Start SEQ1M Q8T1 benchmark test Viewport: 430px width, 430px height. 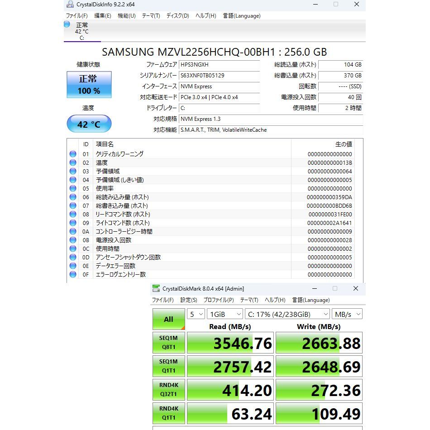169,343
